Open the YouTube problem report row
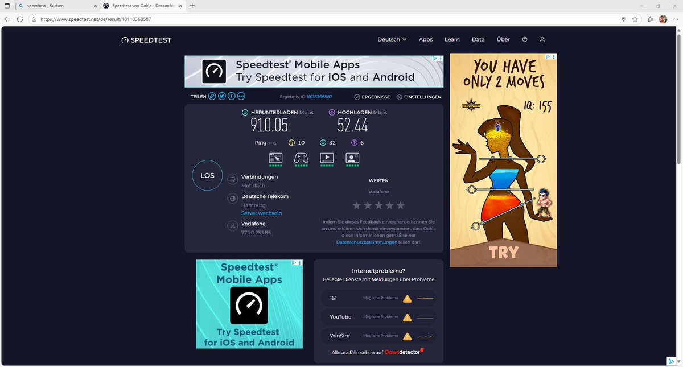 click(378, 317)
